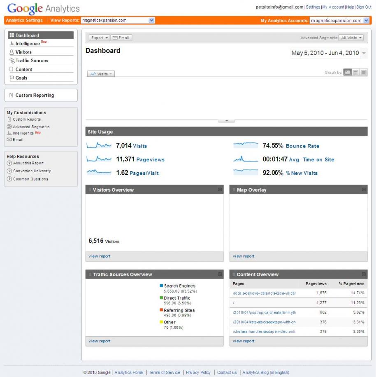Open Analytics Home footer link
The width and height of the screenshot is (376, 377).
(x=129, y=372)
